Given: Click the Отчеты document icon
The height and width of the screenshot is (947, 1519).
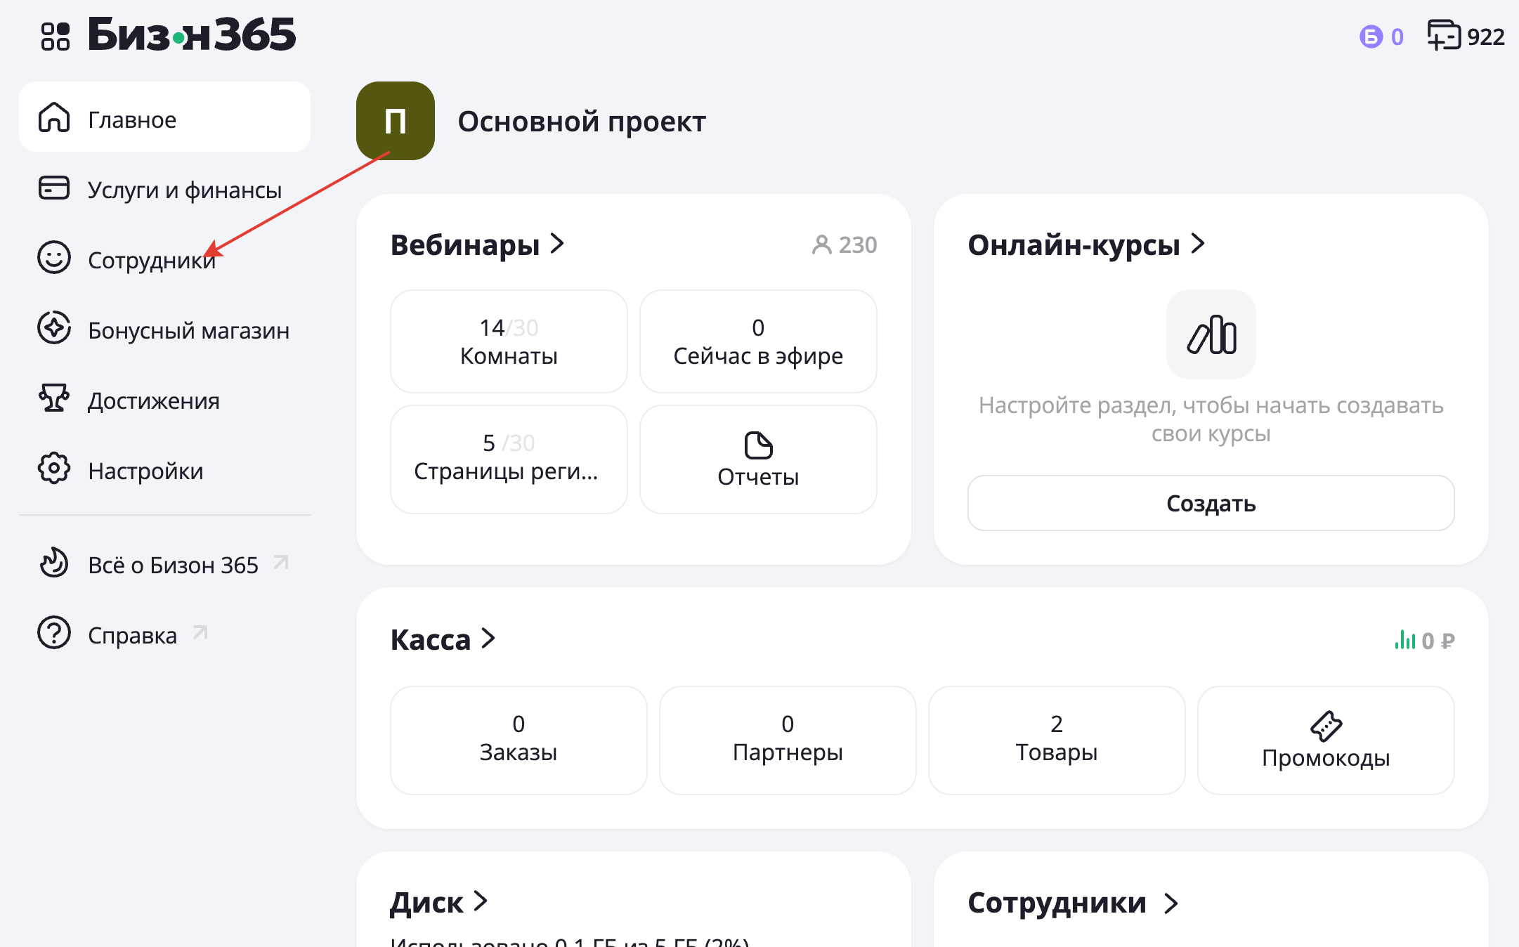Looking at the screenshot, I should pos(758,445).
